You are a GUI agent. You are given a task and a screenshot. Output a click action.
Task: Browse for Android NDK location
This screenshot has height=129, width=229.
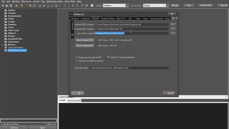pos(173,29)
